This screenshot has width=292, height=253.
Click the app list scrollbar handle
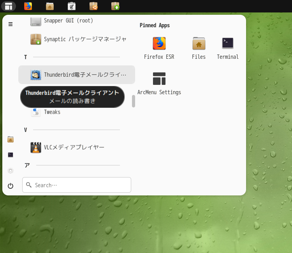(133, 101)
